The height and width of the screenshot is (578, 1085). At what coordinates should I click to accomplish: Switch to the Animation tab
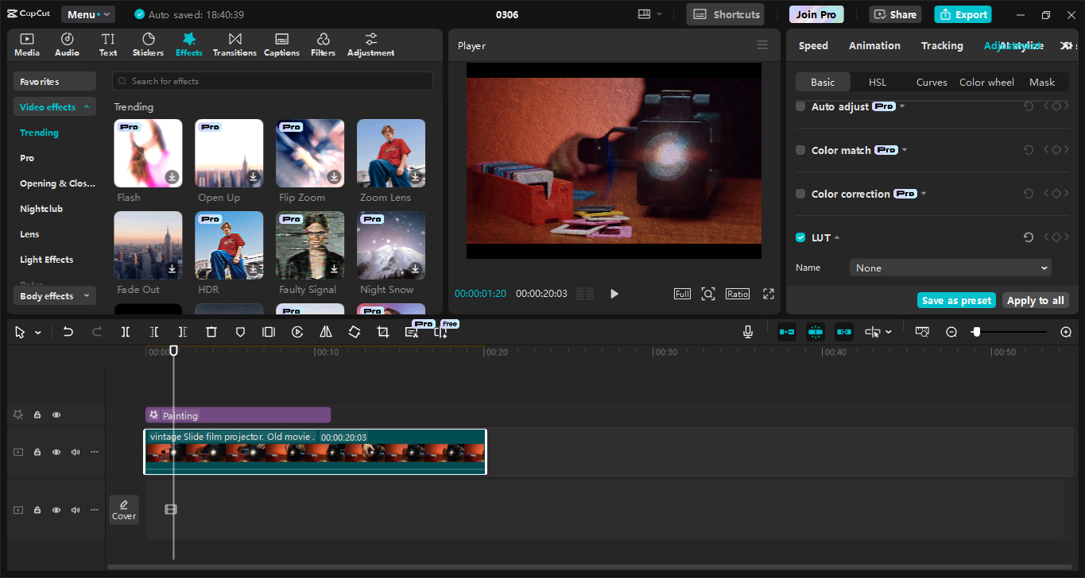pos(874,45)
